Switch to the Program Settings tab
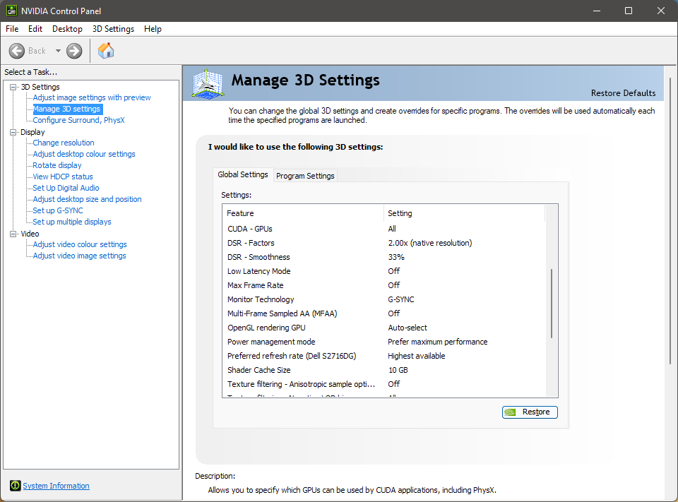This screenshot has height=502, width=678. tap(305, 176)
